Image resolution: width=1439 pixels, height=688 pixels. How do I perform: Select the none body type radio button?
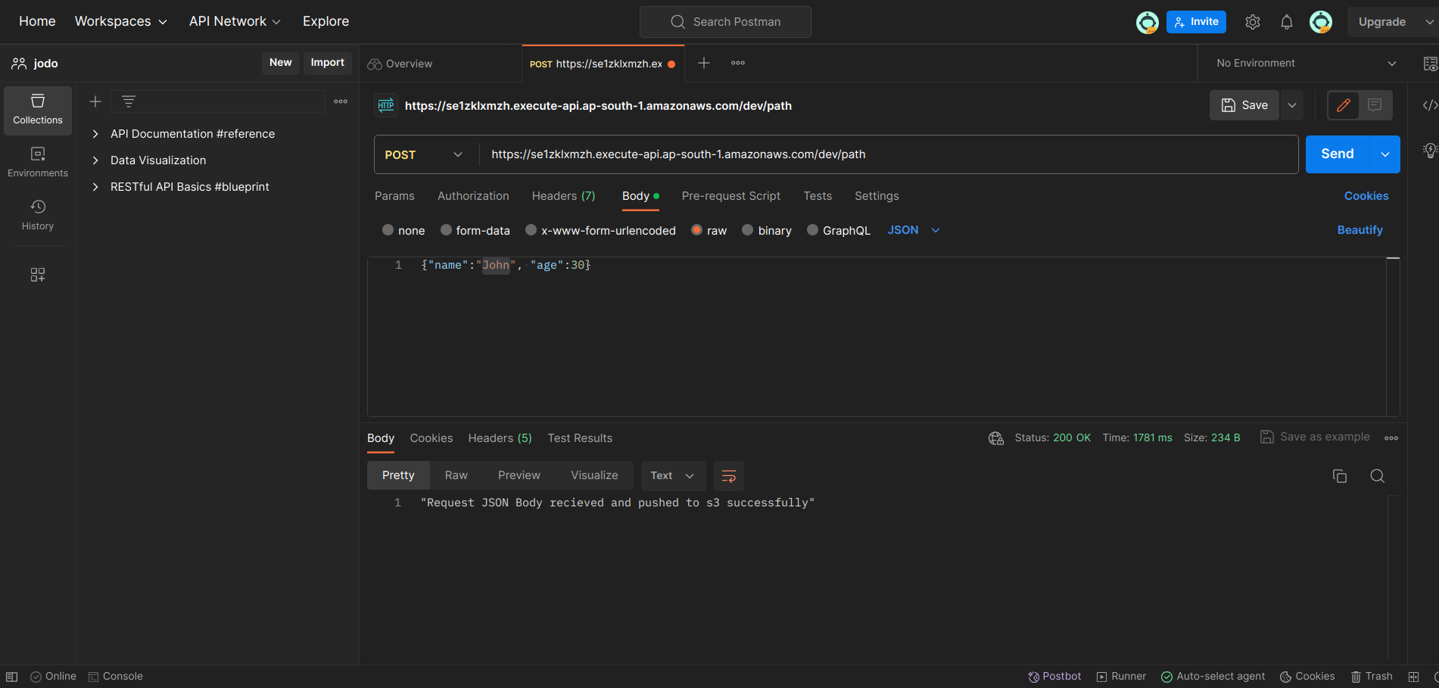pos(388,230)
